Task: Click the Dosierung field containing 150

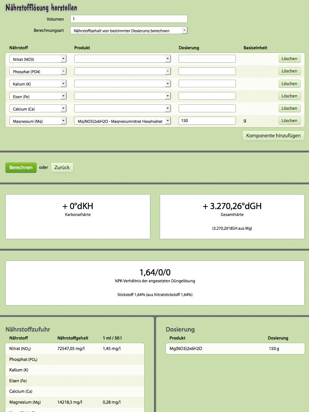Action: tap(207, 121)
